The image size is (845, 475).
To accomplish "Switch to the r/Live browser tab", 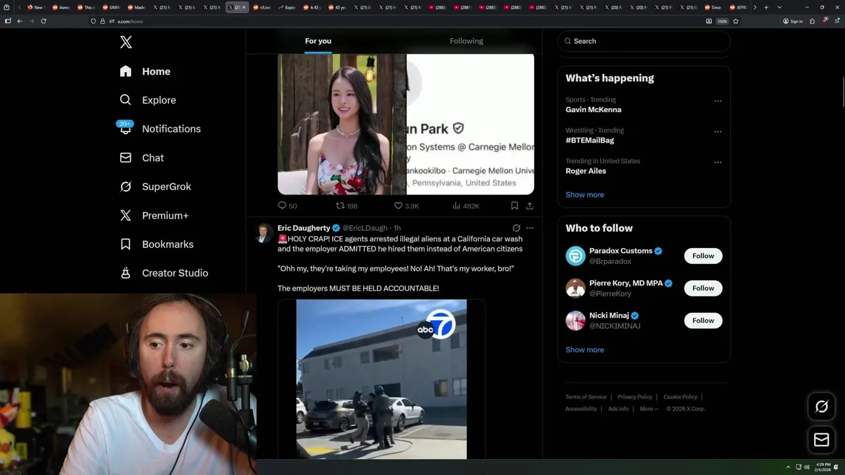I will (x=261, y=7).
